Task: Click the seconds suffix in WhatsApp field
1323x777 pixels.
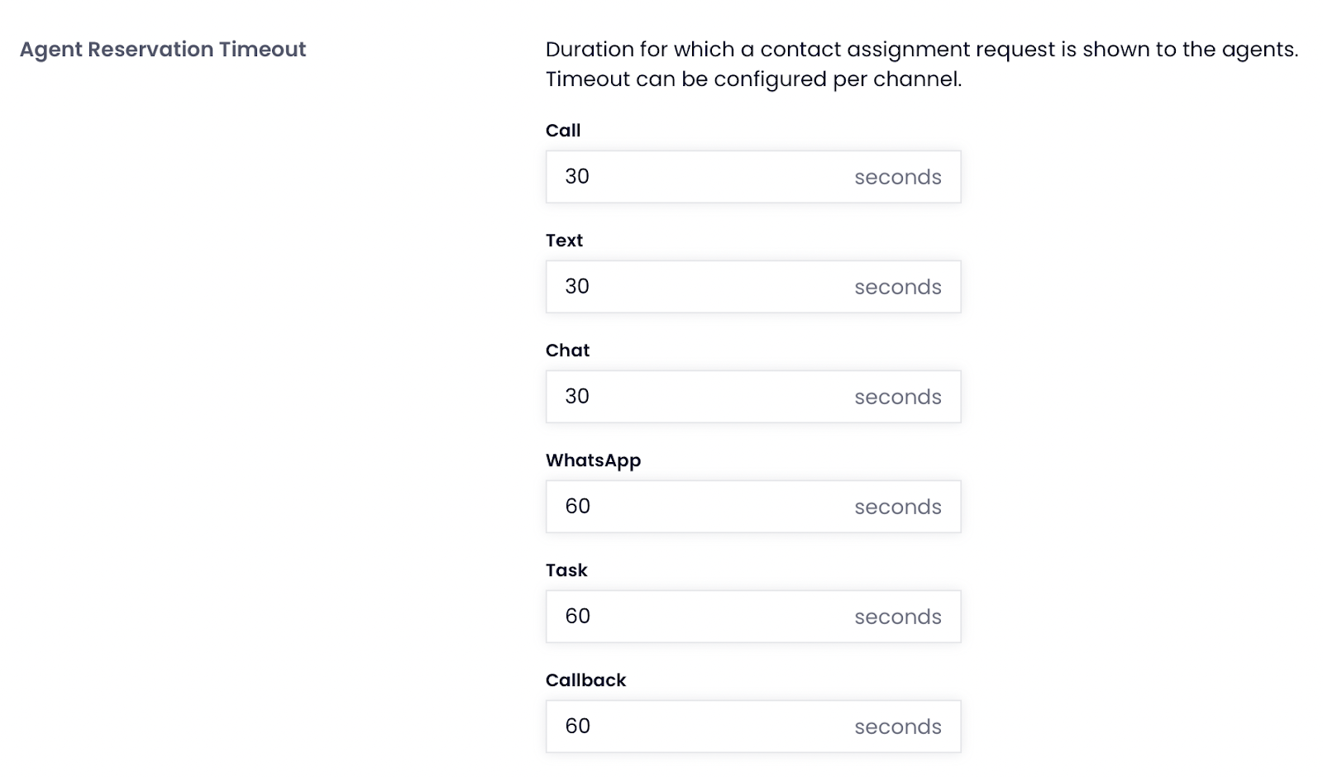Action: pos(898,507)
